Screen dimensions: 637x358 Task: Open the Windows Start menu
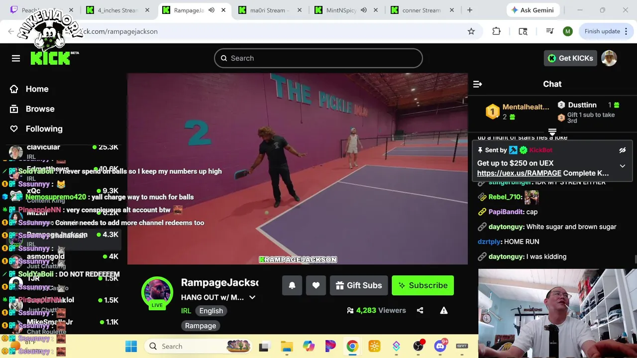pyautogui.click(x=131, y=347)
